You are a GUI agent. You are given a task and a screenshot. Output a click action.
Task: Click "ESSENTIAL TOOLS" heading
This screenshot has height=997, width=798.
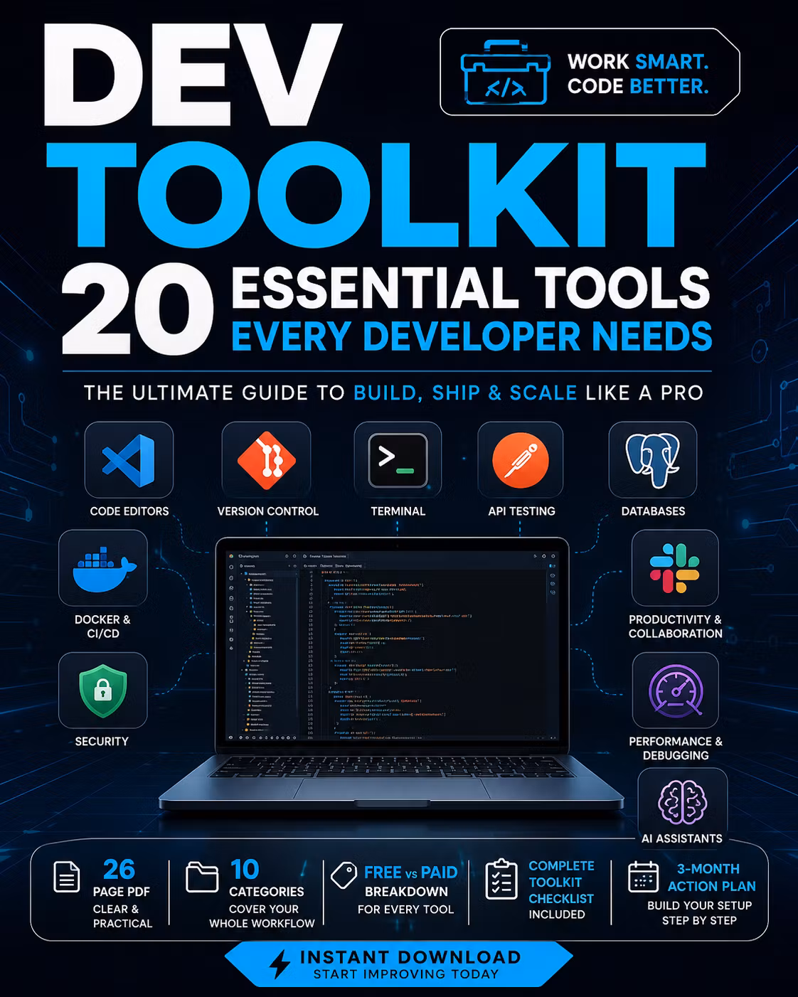pos(471,287)
